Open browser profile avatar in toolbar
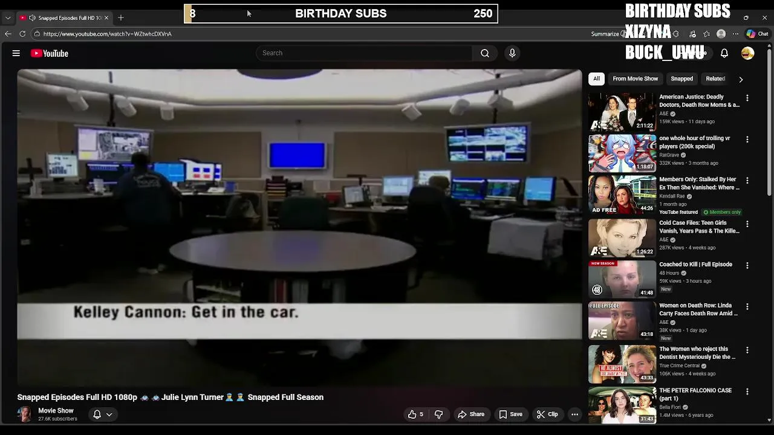This screenshot has height=435, width=774. click(x=721, y=34)
